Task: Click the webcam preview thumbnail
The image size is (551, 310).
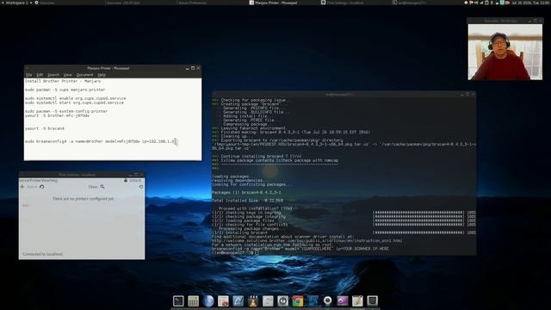Action: point(505,52)
